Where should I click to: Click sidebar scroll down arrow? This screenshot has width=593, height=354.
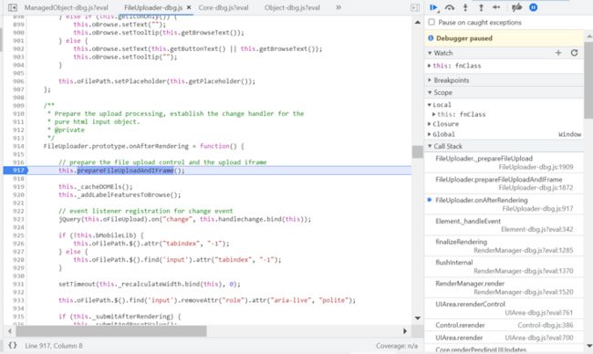coord(588,346)
